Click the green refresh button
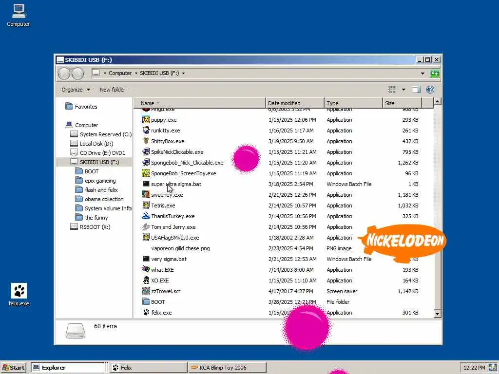The height and width of the screenshot is (374, 499). (434, 74)
